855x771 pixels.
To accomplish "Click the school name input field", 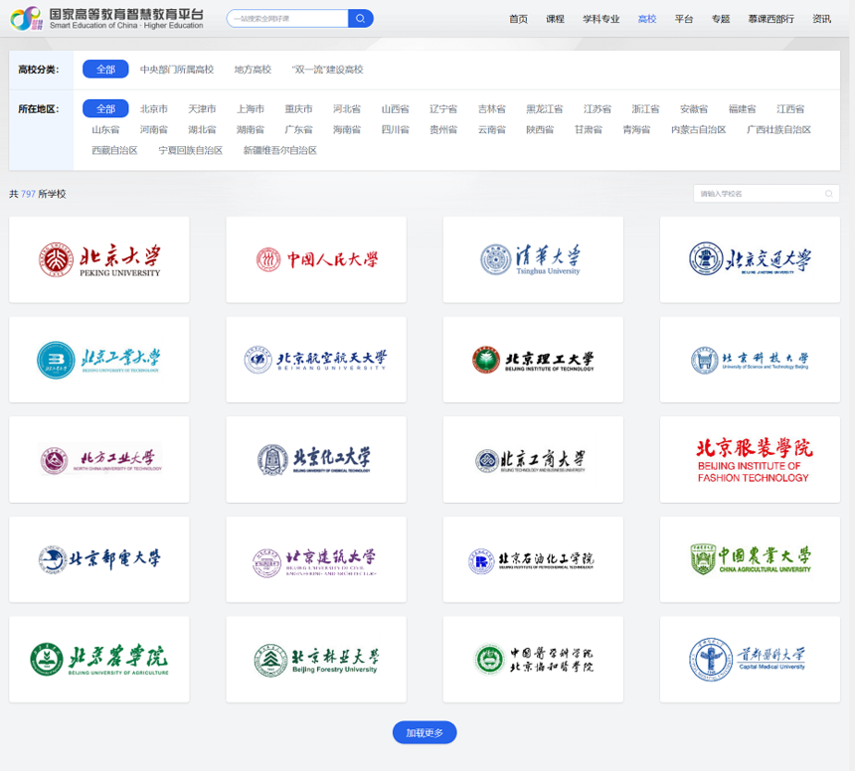I will click(756, 194).
